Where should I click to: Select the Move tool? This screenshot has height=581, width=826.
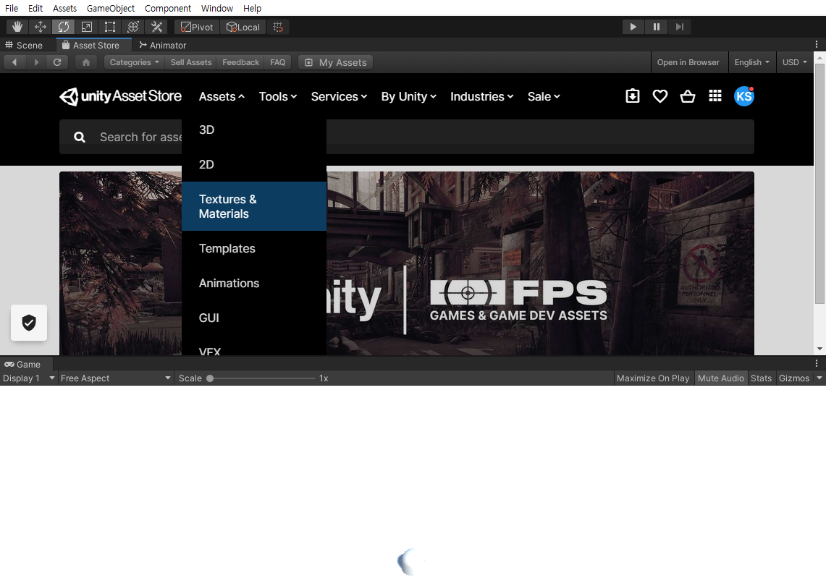coord(41,27)
